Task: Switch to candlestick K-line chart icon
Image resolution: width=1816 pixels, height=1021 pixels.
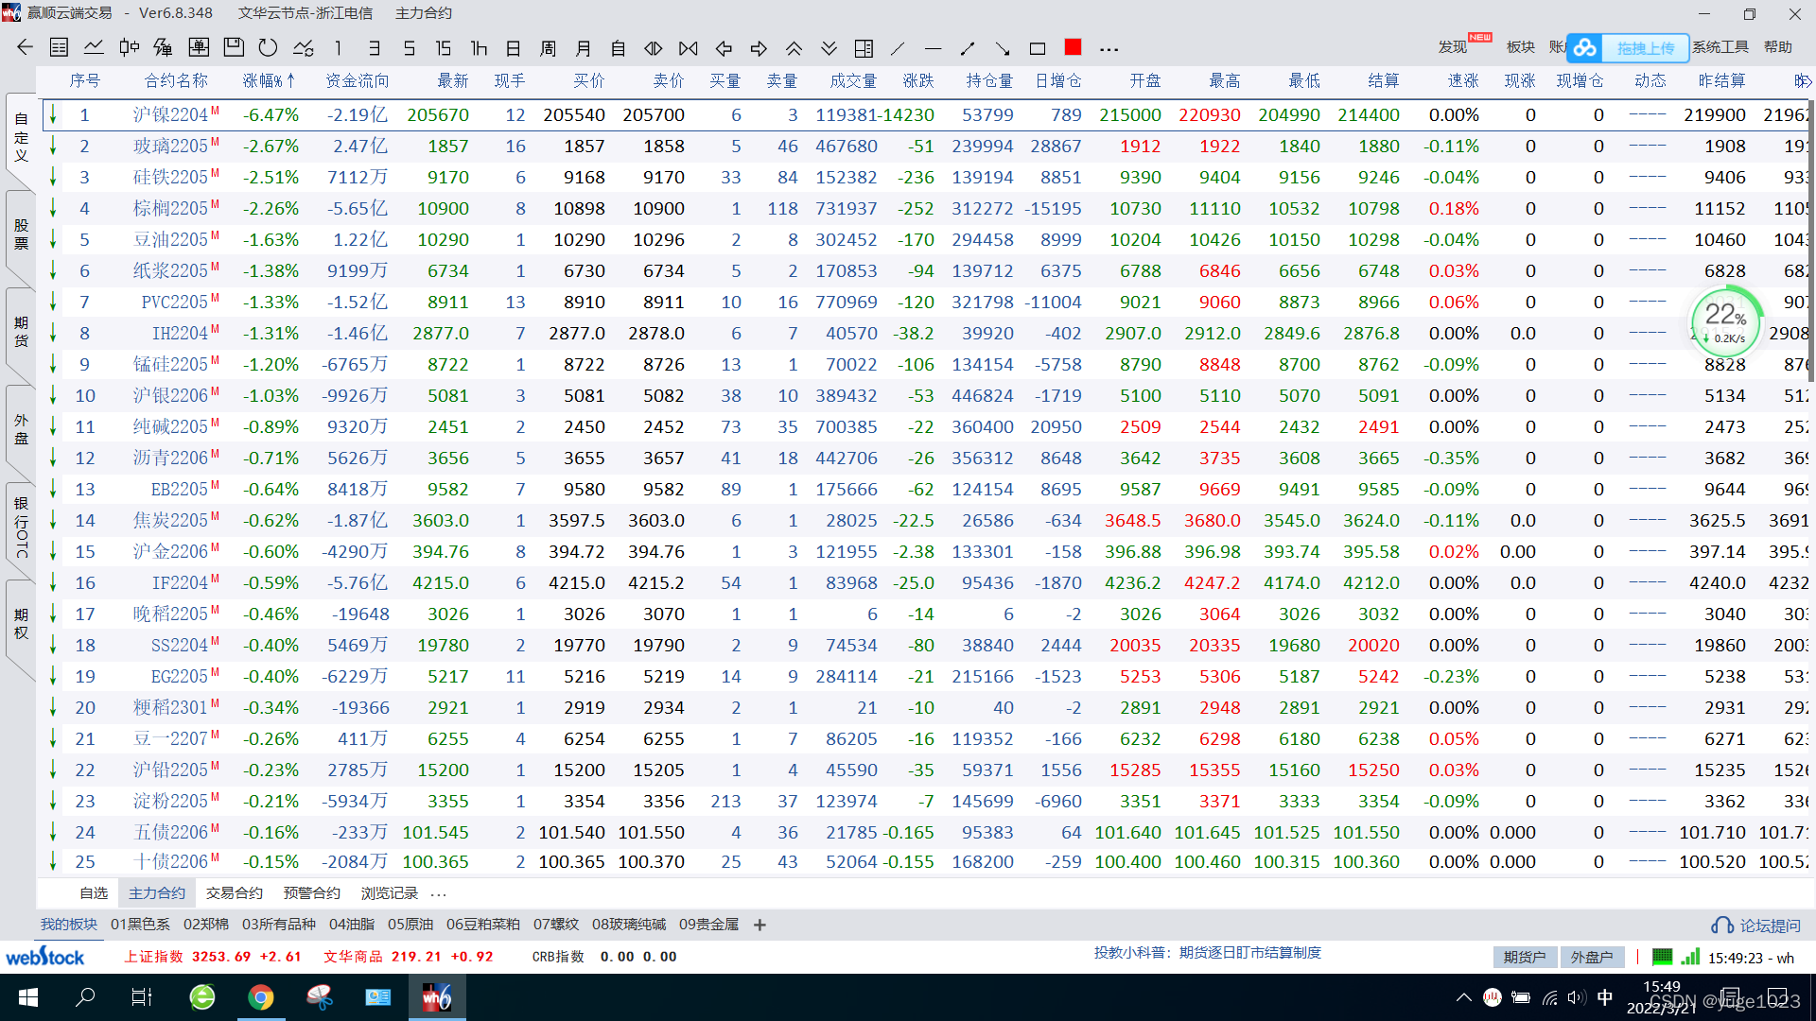Action: pos(130,47)
